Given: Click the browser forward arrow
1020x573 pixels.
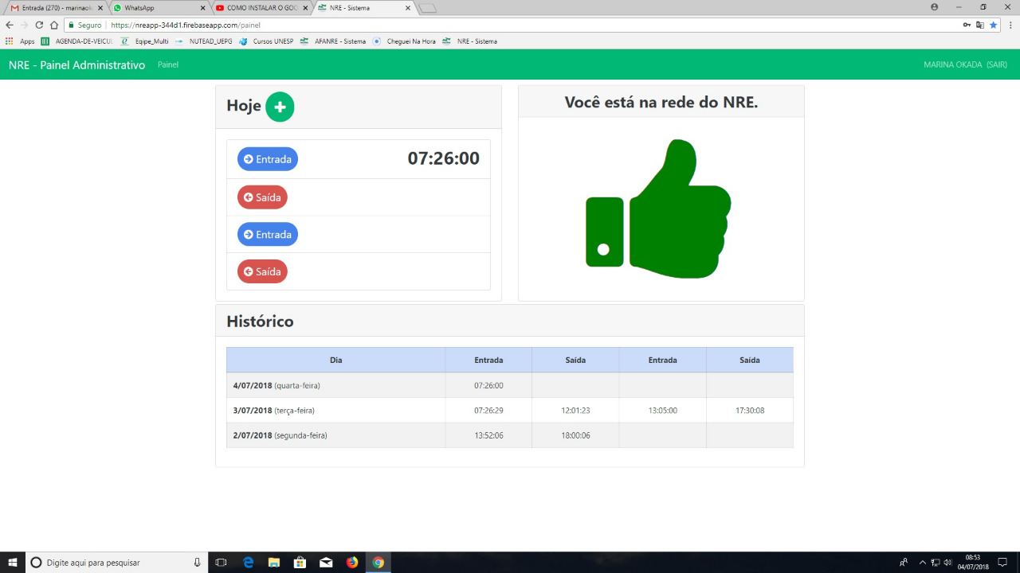Looking at the screenshot, I should click(x=24, y=25).
